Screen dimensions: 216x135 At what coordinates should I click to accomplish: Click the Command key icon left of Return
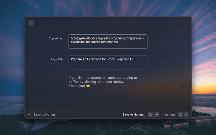(151, 115)
